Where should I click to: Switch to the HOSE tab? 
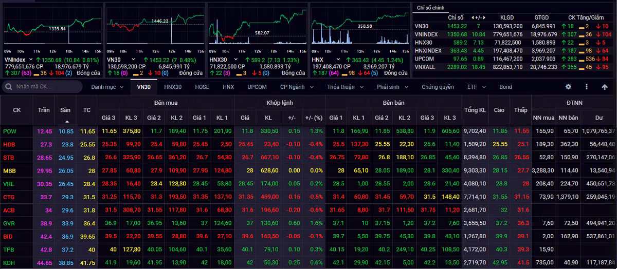[202, 87]
